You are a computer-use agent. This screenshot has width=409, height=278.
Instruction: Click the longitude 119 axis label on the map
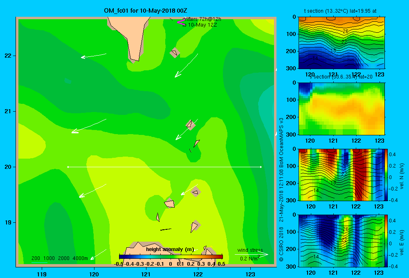(x=42, y=274)
